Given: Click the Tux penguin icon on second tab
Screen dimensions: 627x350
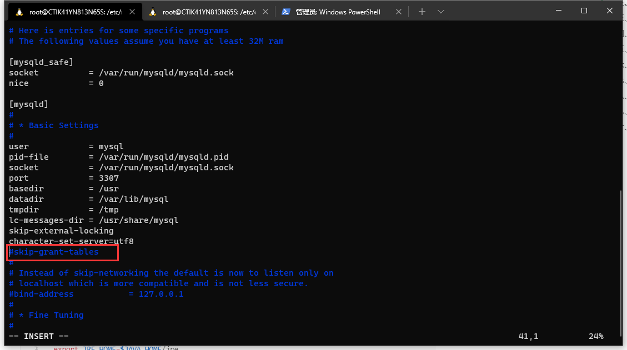Looking at the screenshot, I should (x=152, y=12).
